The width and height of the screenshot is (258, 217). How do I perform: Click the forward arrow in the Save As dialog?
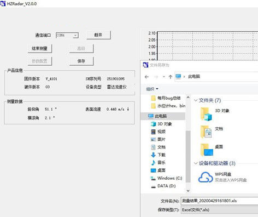click(156, 77)
